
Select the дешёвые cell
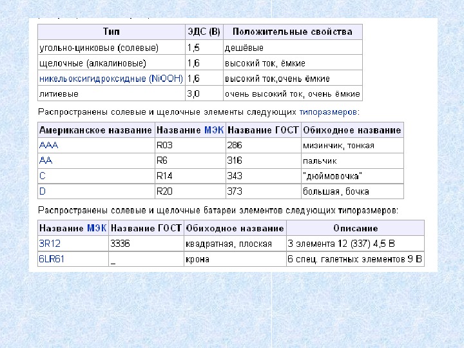(293, 48)
